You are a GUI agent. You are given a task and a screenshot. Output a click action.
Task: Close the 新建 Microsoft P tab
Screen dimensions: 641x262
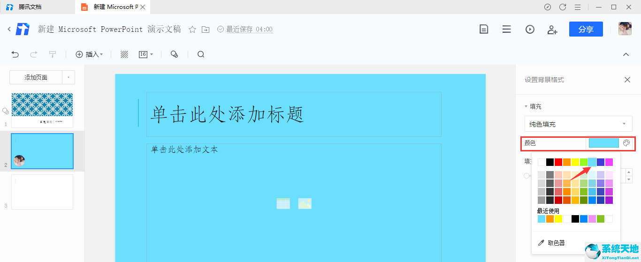pos(143,7)
